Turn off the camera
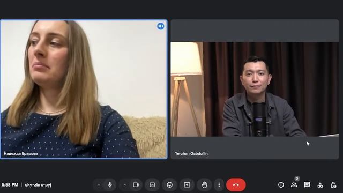The height and width of the screenshot is (193, 343). (x=136, y=185)
